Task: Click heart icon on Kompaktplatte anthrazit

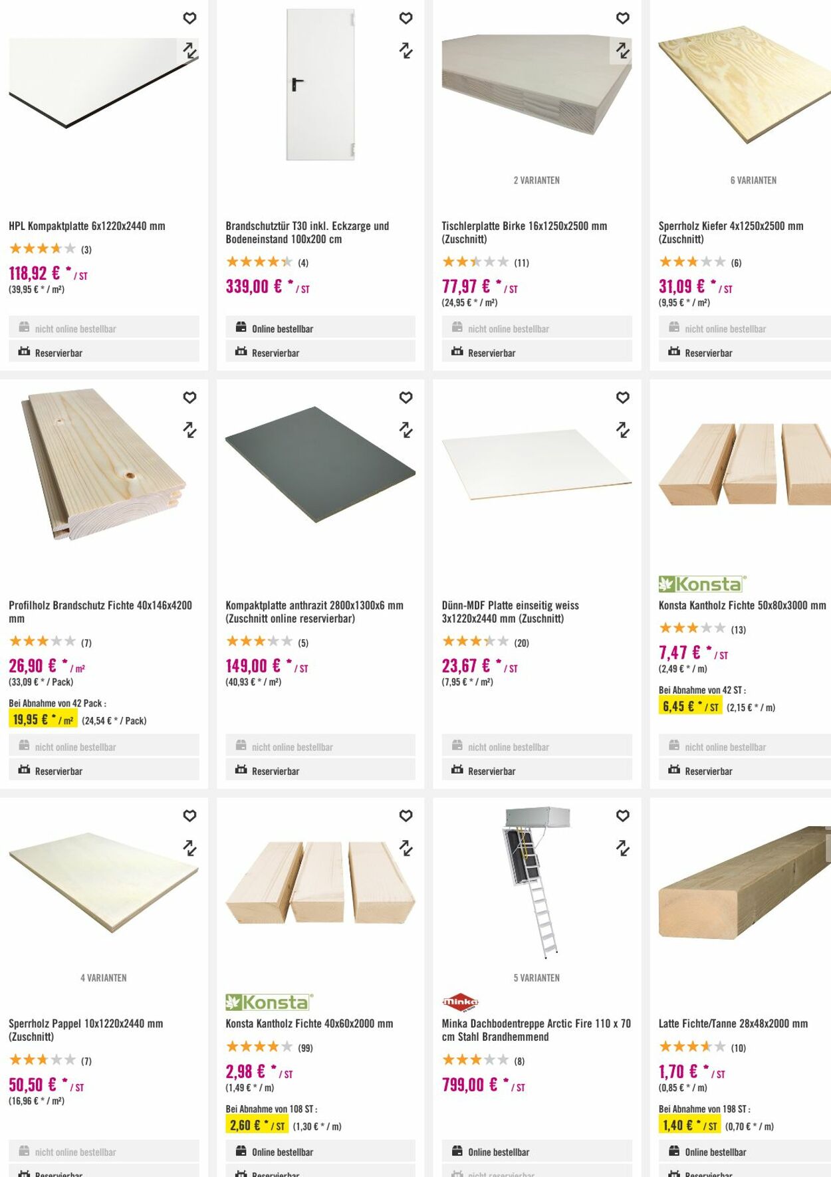Action: (406, 397)
